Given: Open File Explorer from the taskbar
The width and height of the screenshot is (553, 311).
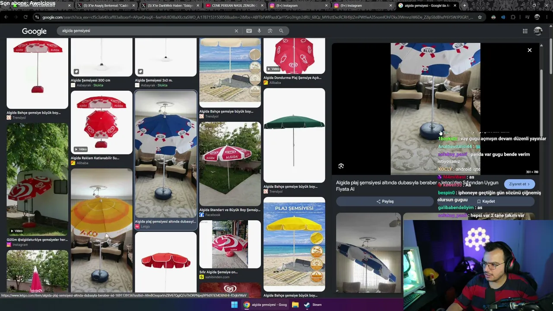Looking at the screenshot, I should pos(295,305).
